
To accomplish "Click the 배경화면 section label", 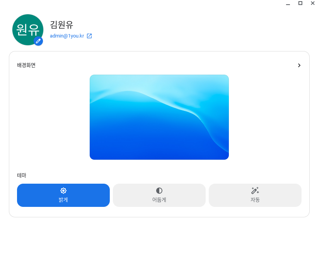I will [x=26, y=65].
